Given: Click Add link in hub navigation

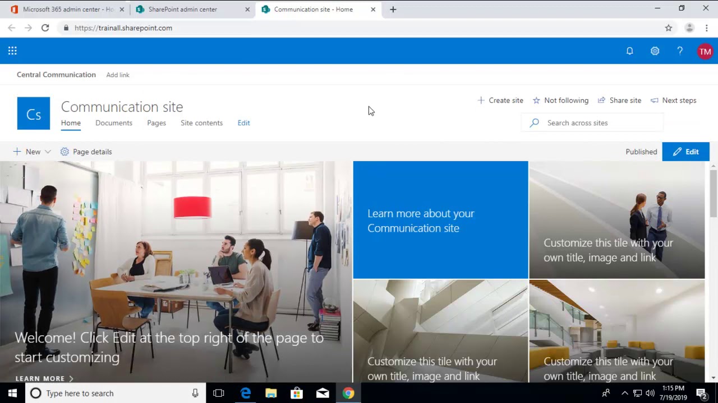Looking at the screenshot, I should pos(118,74).
